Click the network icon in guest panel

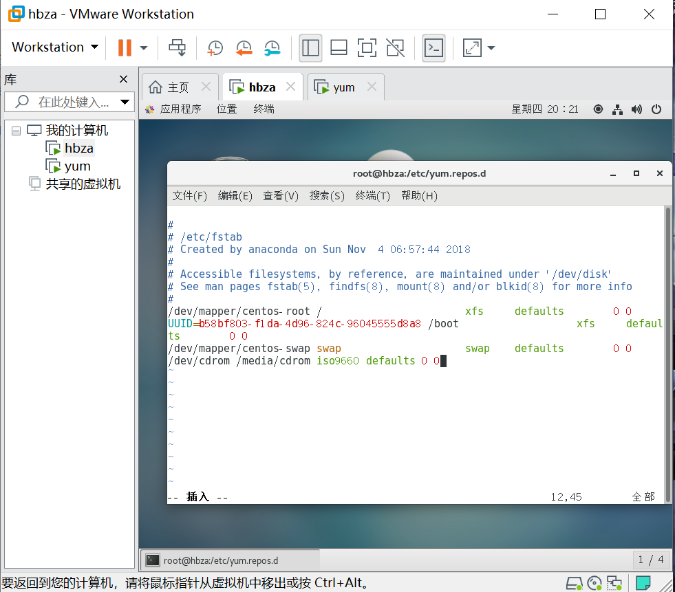617,109
